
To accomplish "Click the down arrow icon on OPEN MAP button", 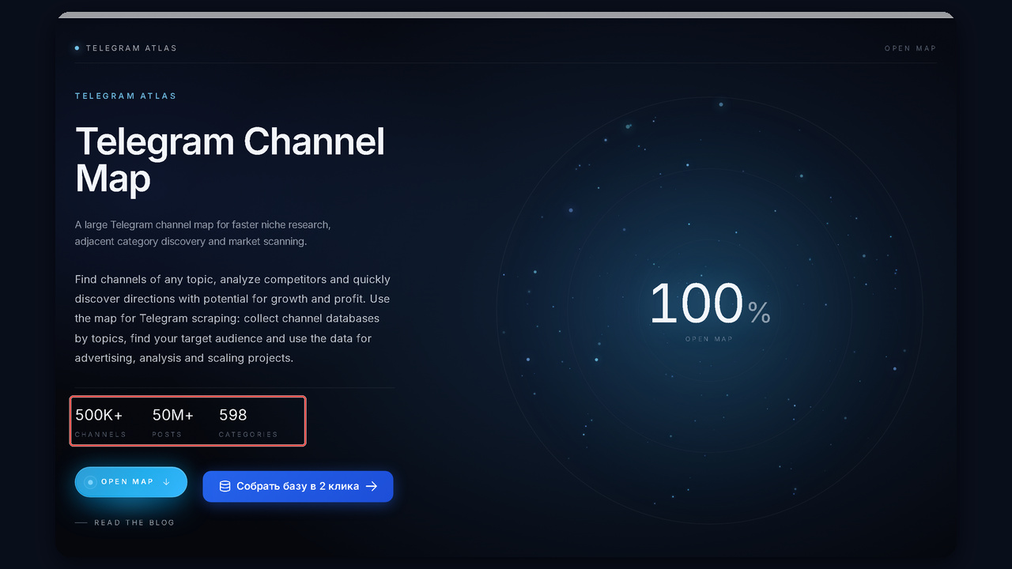I will (x=166, y=482).
